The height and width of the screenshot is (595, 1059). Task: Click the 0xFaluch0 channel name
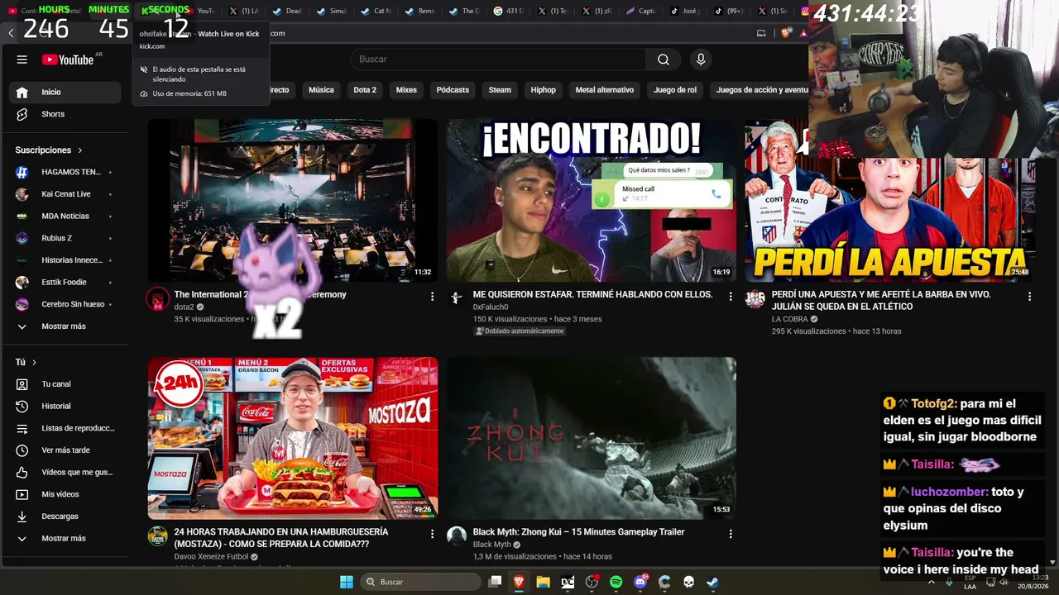click(x=491, y=307)
